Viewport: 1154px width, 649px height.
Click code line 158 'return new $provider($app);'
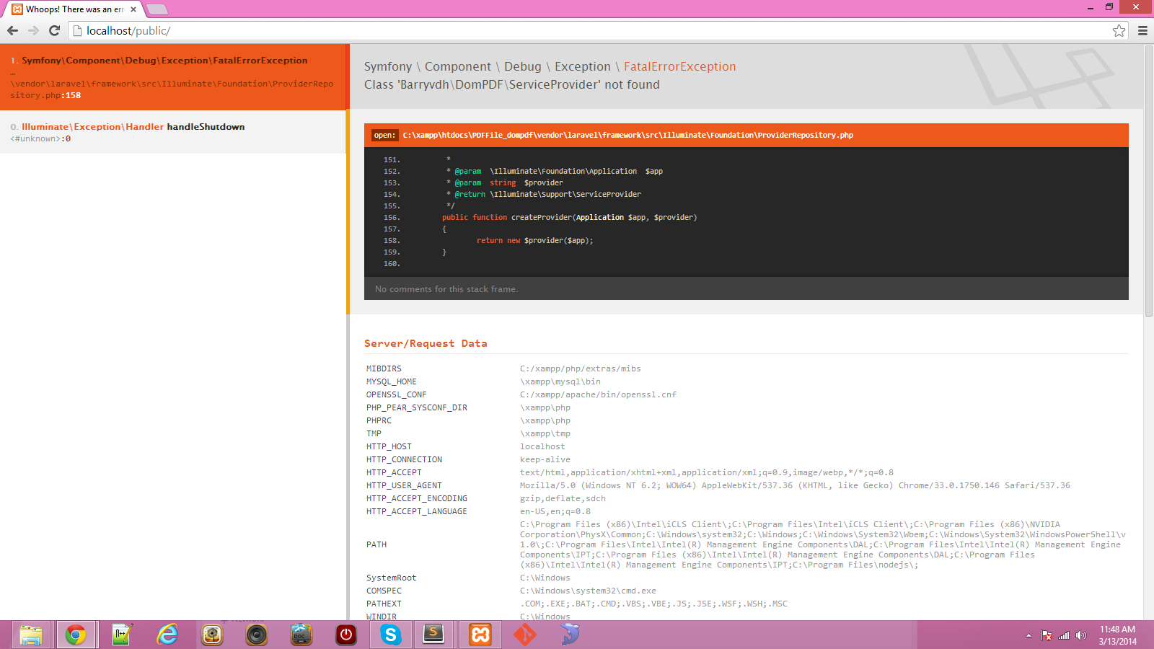click(534, 240)
